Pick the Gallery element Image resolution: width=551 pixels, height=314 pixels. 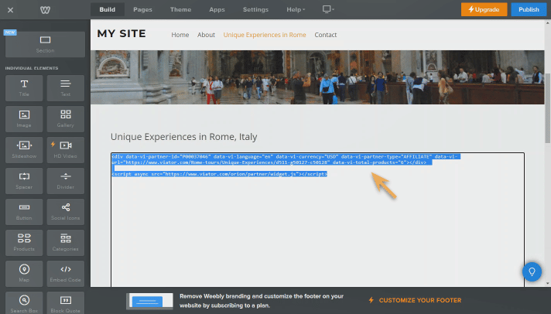(x=65, y=118)
